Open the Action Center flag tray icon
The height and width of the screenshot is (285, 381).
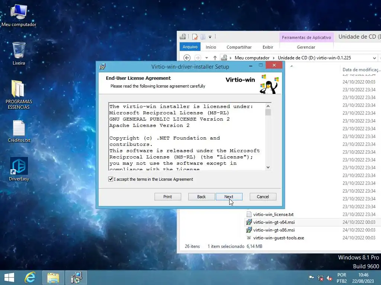(x=311, y=278)
